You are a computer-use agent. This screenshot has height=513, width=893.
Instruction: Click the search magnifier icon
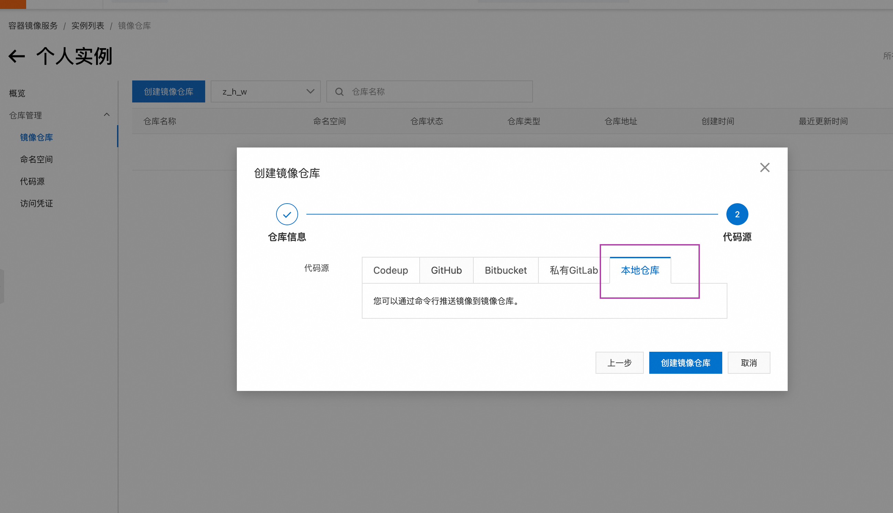[339, 92]
